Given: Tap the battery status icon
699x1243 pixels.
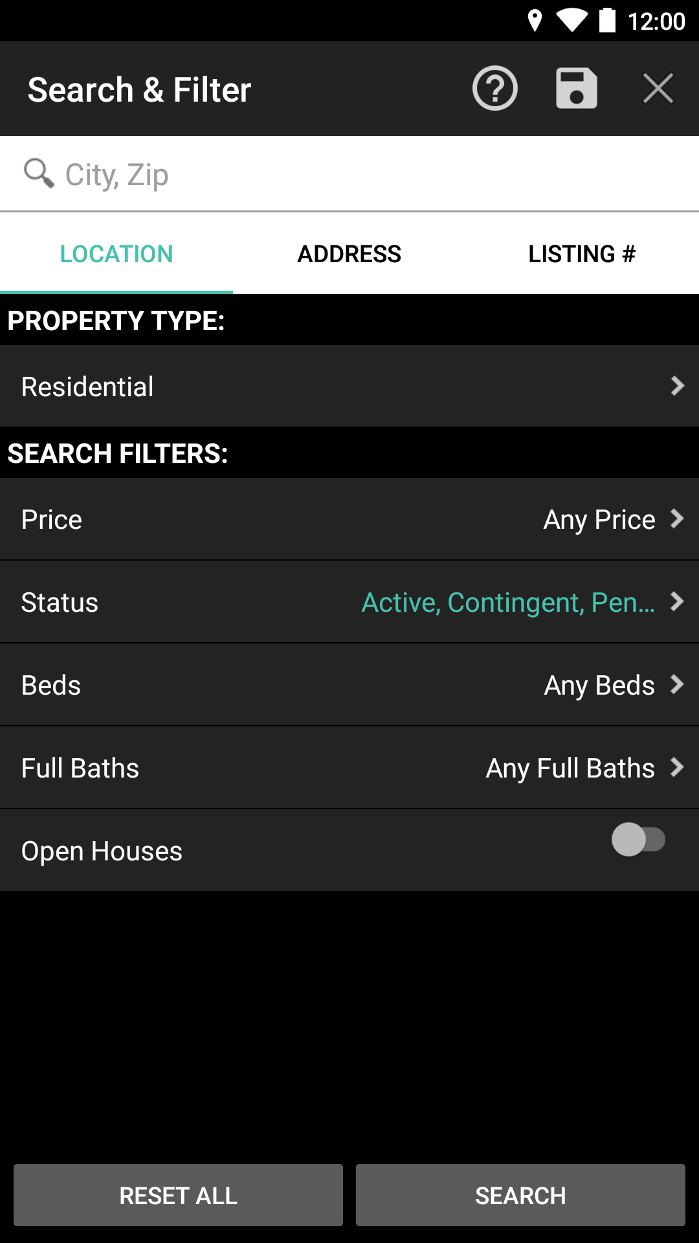Looking at the screenshot, I should pyautogui.click(x=607, y=21).
